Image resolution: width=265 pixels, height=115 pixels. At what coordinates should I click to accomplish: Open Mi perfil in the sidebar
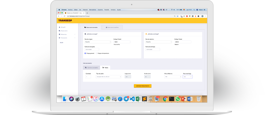coord(62,27)
